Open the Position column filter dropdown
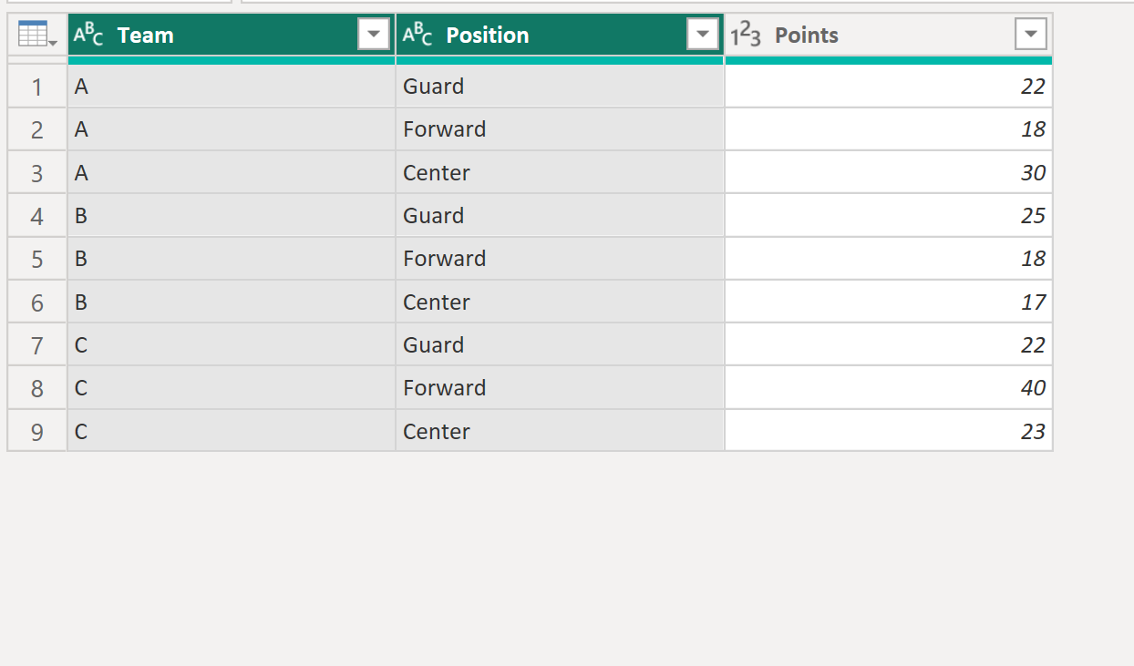Viewport: 1134px width, 666px height. (x=703, y=36)
